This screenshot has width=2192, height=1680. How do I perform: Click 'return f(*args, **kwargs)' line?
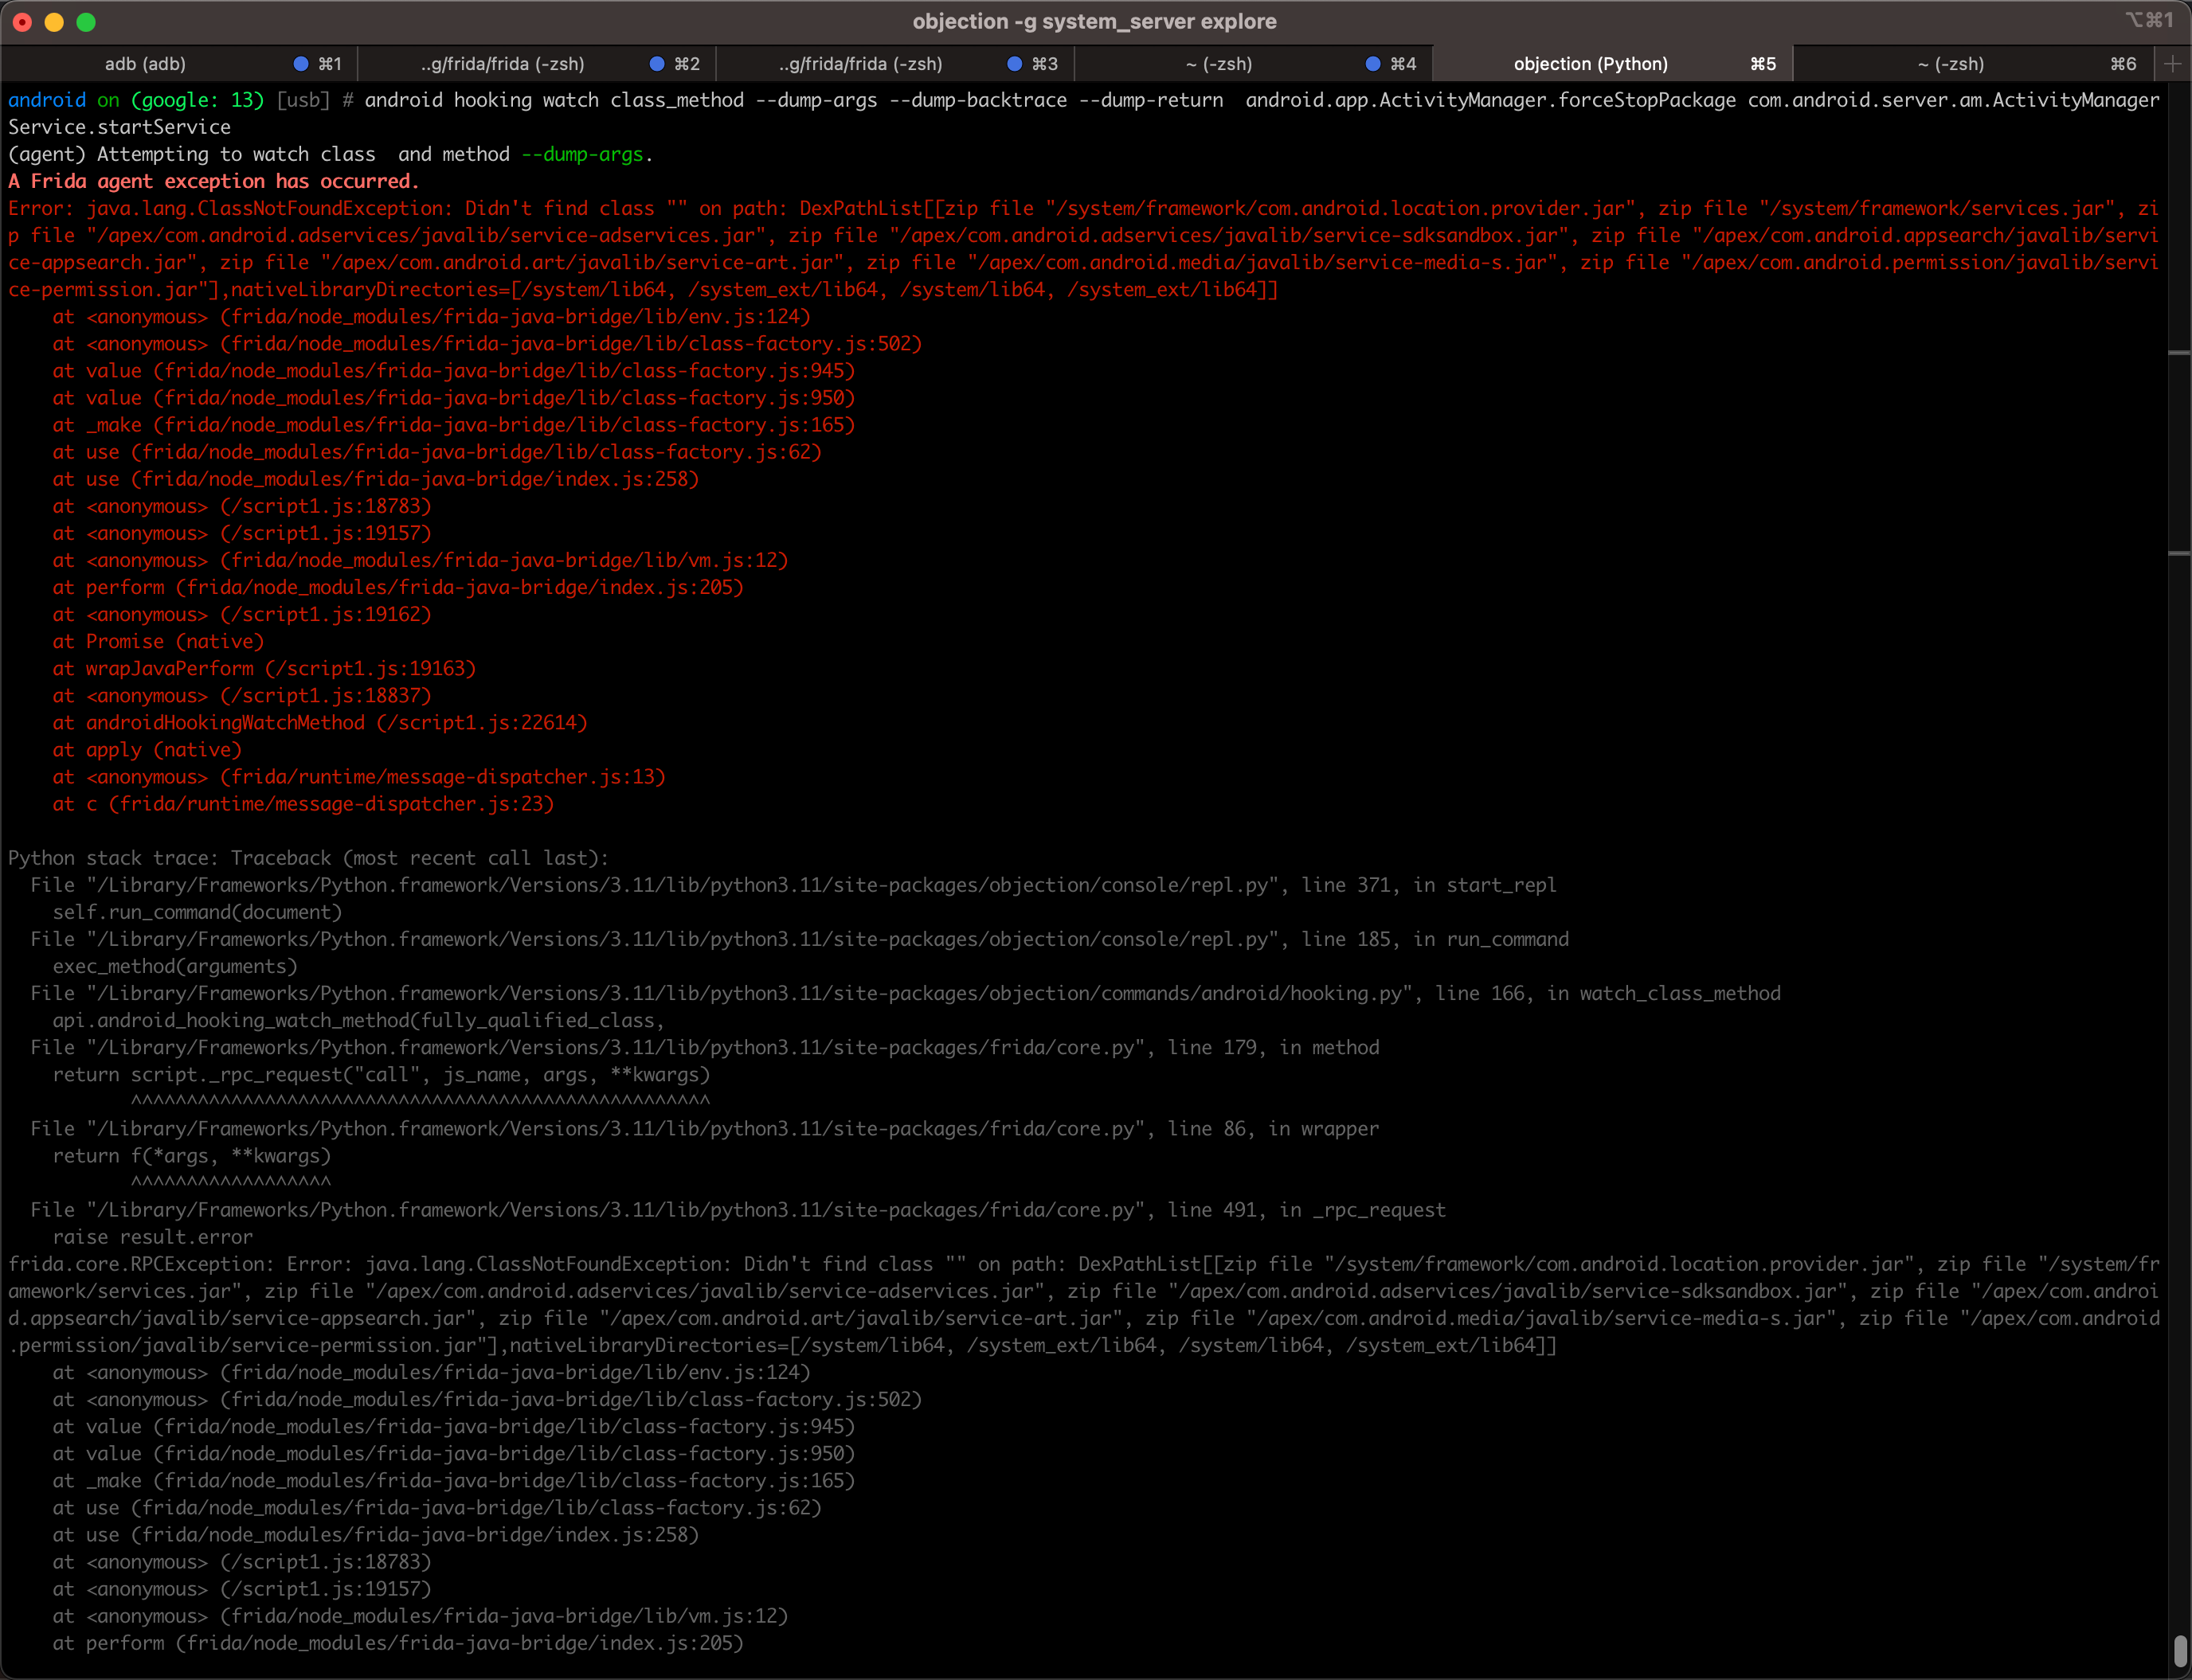(191, 1155)
